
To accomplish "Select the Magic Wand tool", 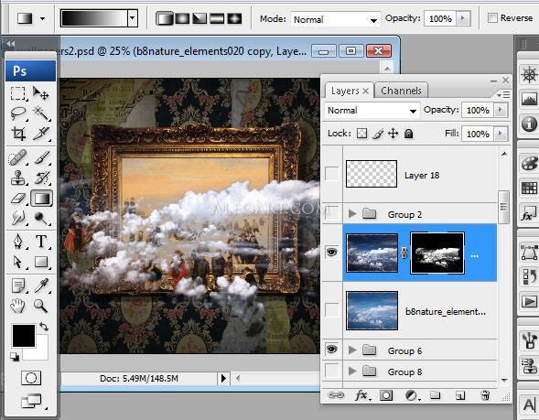I will point(41,113).
